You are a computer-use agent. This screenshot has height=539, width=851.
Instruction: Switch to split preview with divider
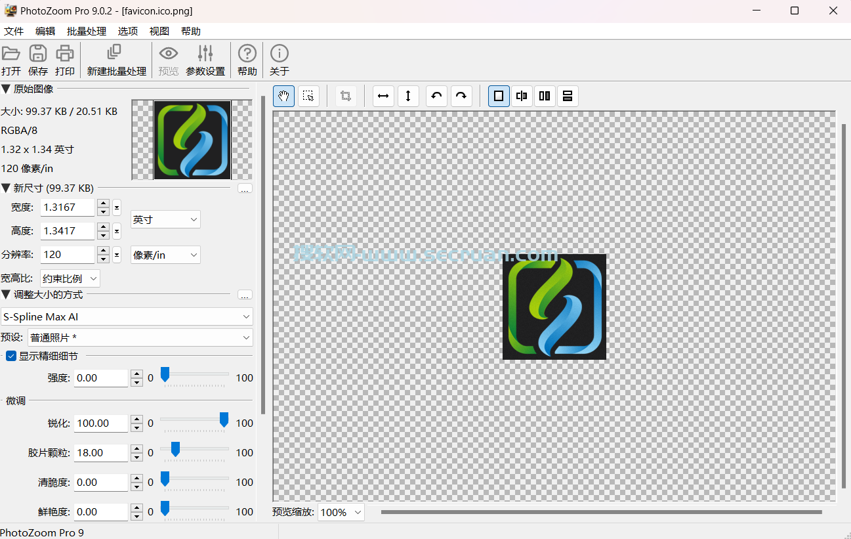522,96
